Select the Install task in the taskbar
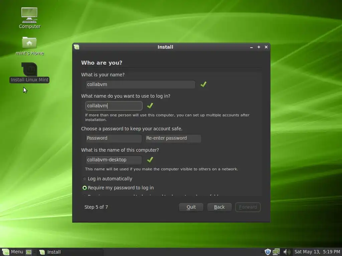This screenshot has width=342, height=256. (x=70, y=252)
